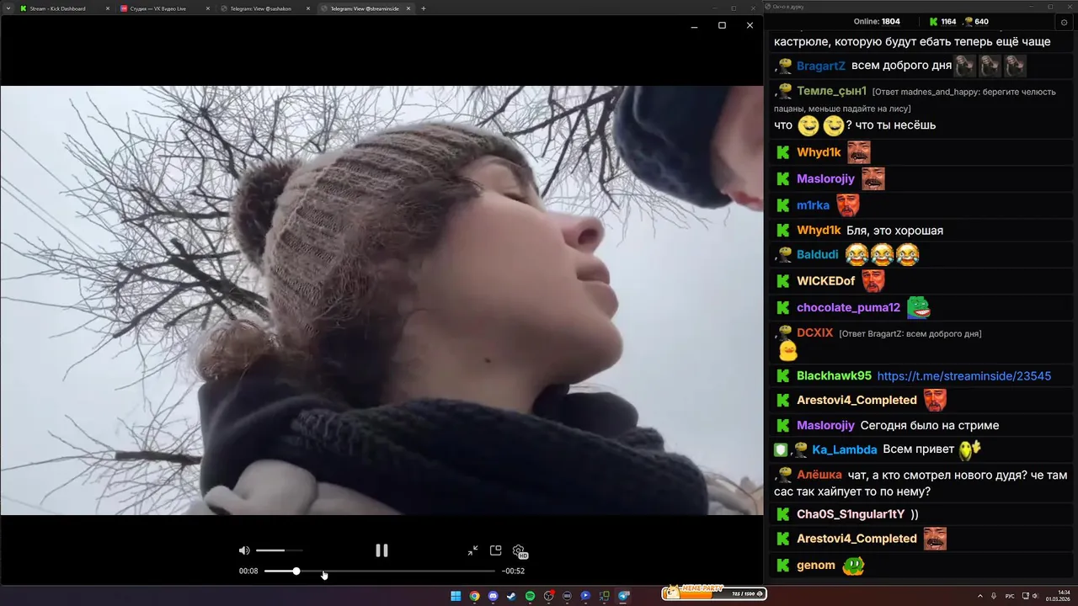1078x606 pixels.
Task: Click the Kick badge next to WICKEDof
Action: pyautogui.click(x=782, y=281)
